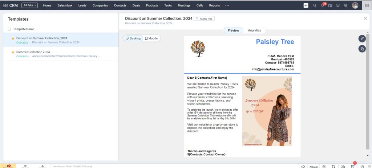Screen dimensions: 372x168
Task: Open the unread chats icon in bottom-left
Action: pos(8,166)
